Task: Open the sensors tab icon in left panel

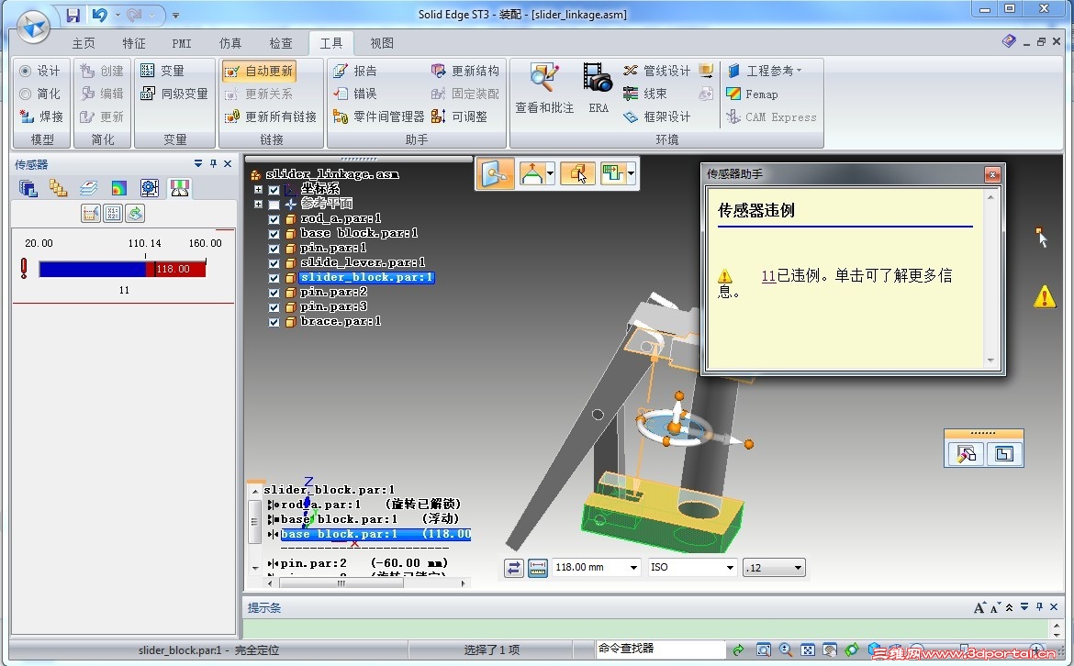Action: coord(179,188)
